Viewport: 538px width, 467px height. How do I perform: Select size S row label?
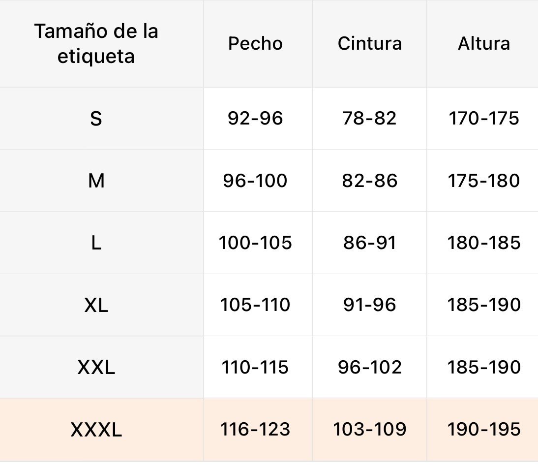(x=96, y=119)
